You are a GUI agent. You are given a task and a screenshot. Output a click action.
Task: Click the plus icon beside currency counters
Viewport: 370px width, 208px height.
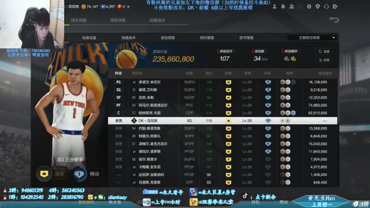pos(128,6)
